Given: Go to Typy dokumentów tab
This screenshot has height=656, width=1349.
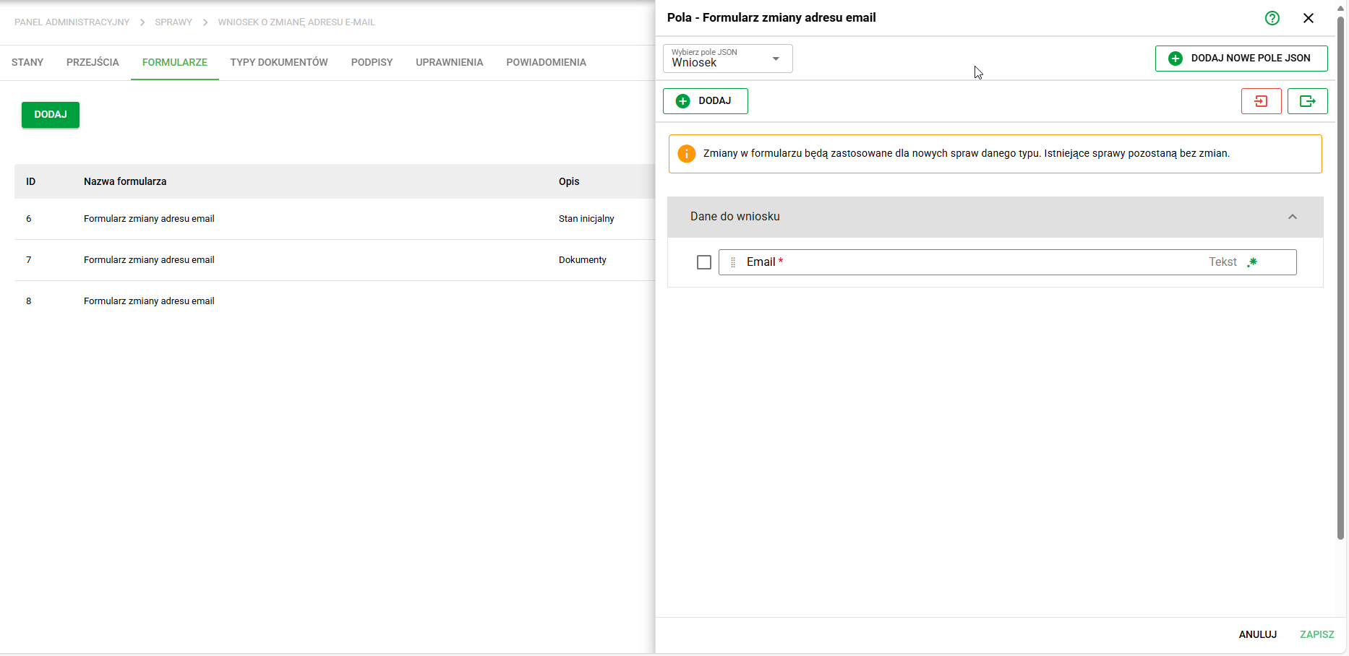Looking at the screenshot, I should (279, 62).
